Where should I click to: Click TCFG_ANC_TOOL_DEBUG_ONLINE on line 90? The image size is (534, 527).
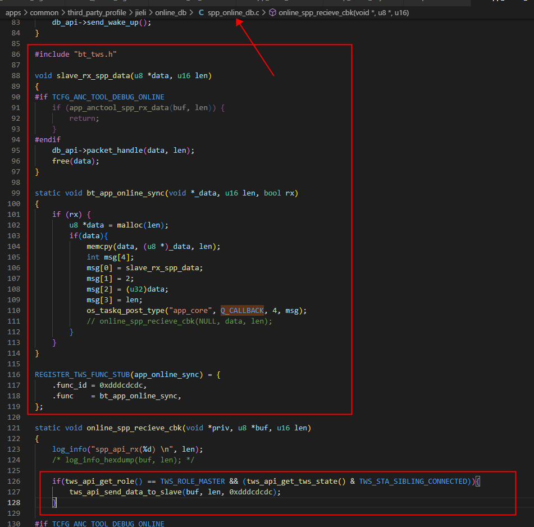[x=108, y=97]
